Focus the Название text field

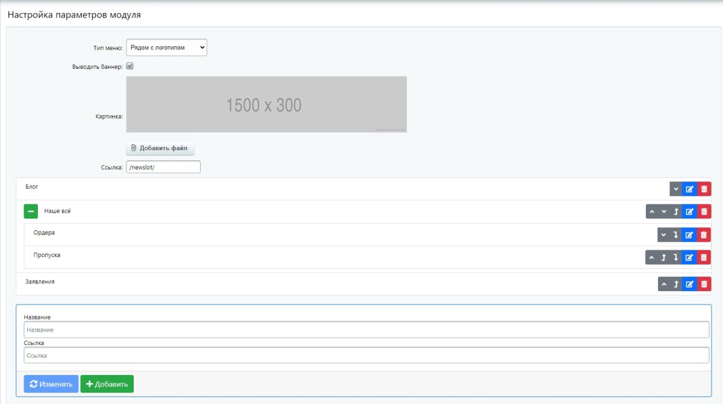pyautogui.click(x=366, y=330)
